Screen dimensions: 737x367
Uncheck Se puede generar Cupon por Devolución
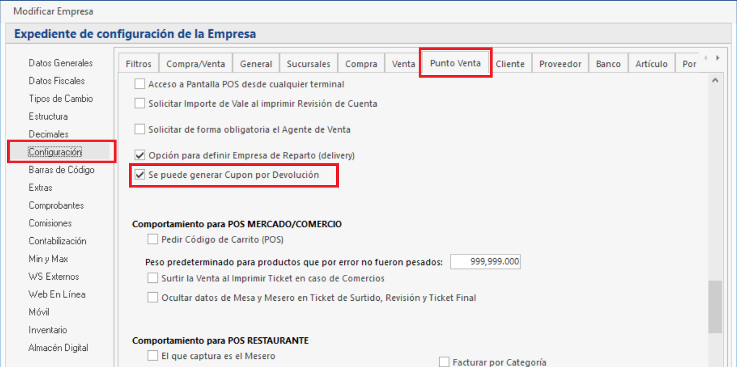click(x=140, y=175)
